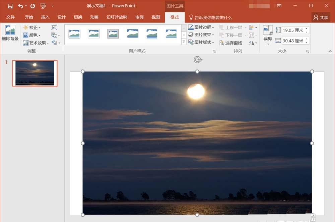
Task: Expand the picture styles gallery more arrow
Action: pos(184,42)
